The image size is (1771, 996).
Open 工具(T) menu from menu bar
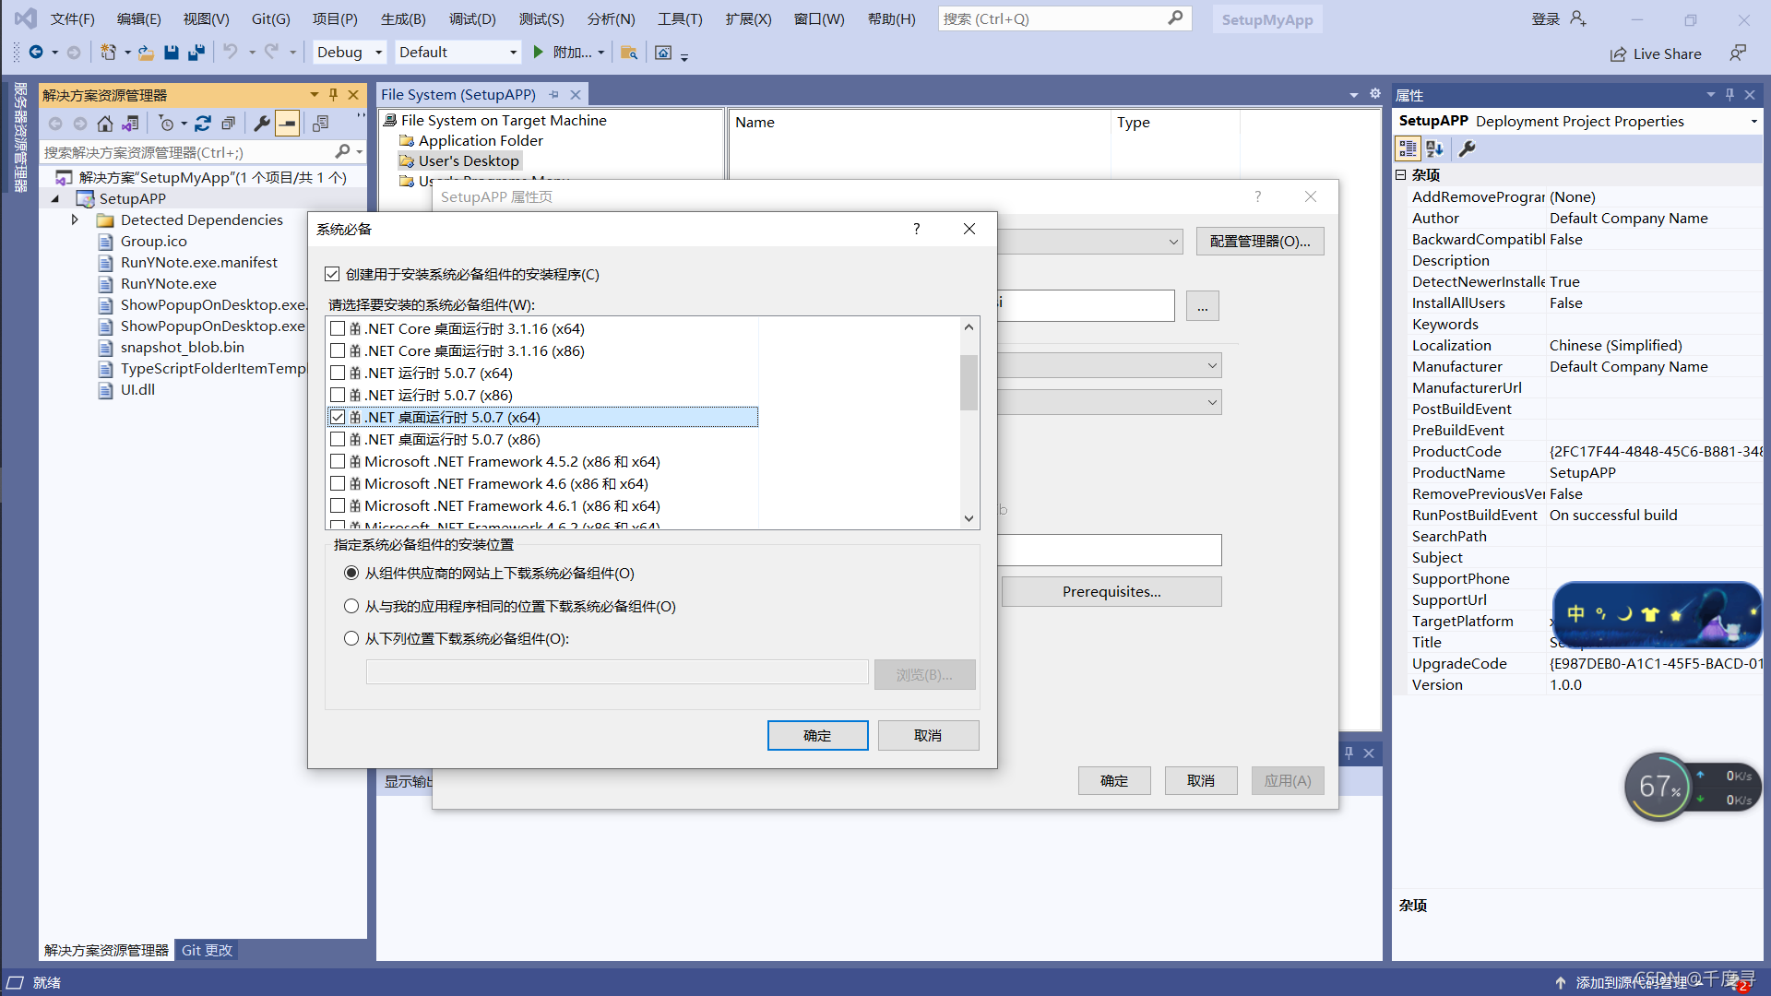683,18
